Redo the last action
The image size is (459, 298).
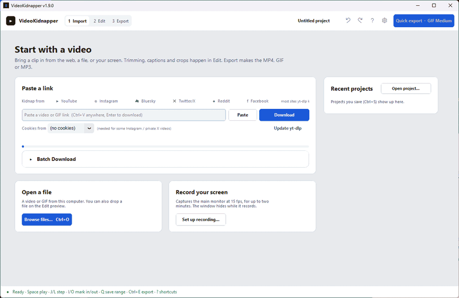360,21
